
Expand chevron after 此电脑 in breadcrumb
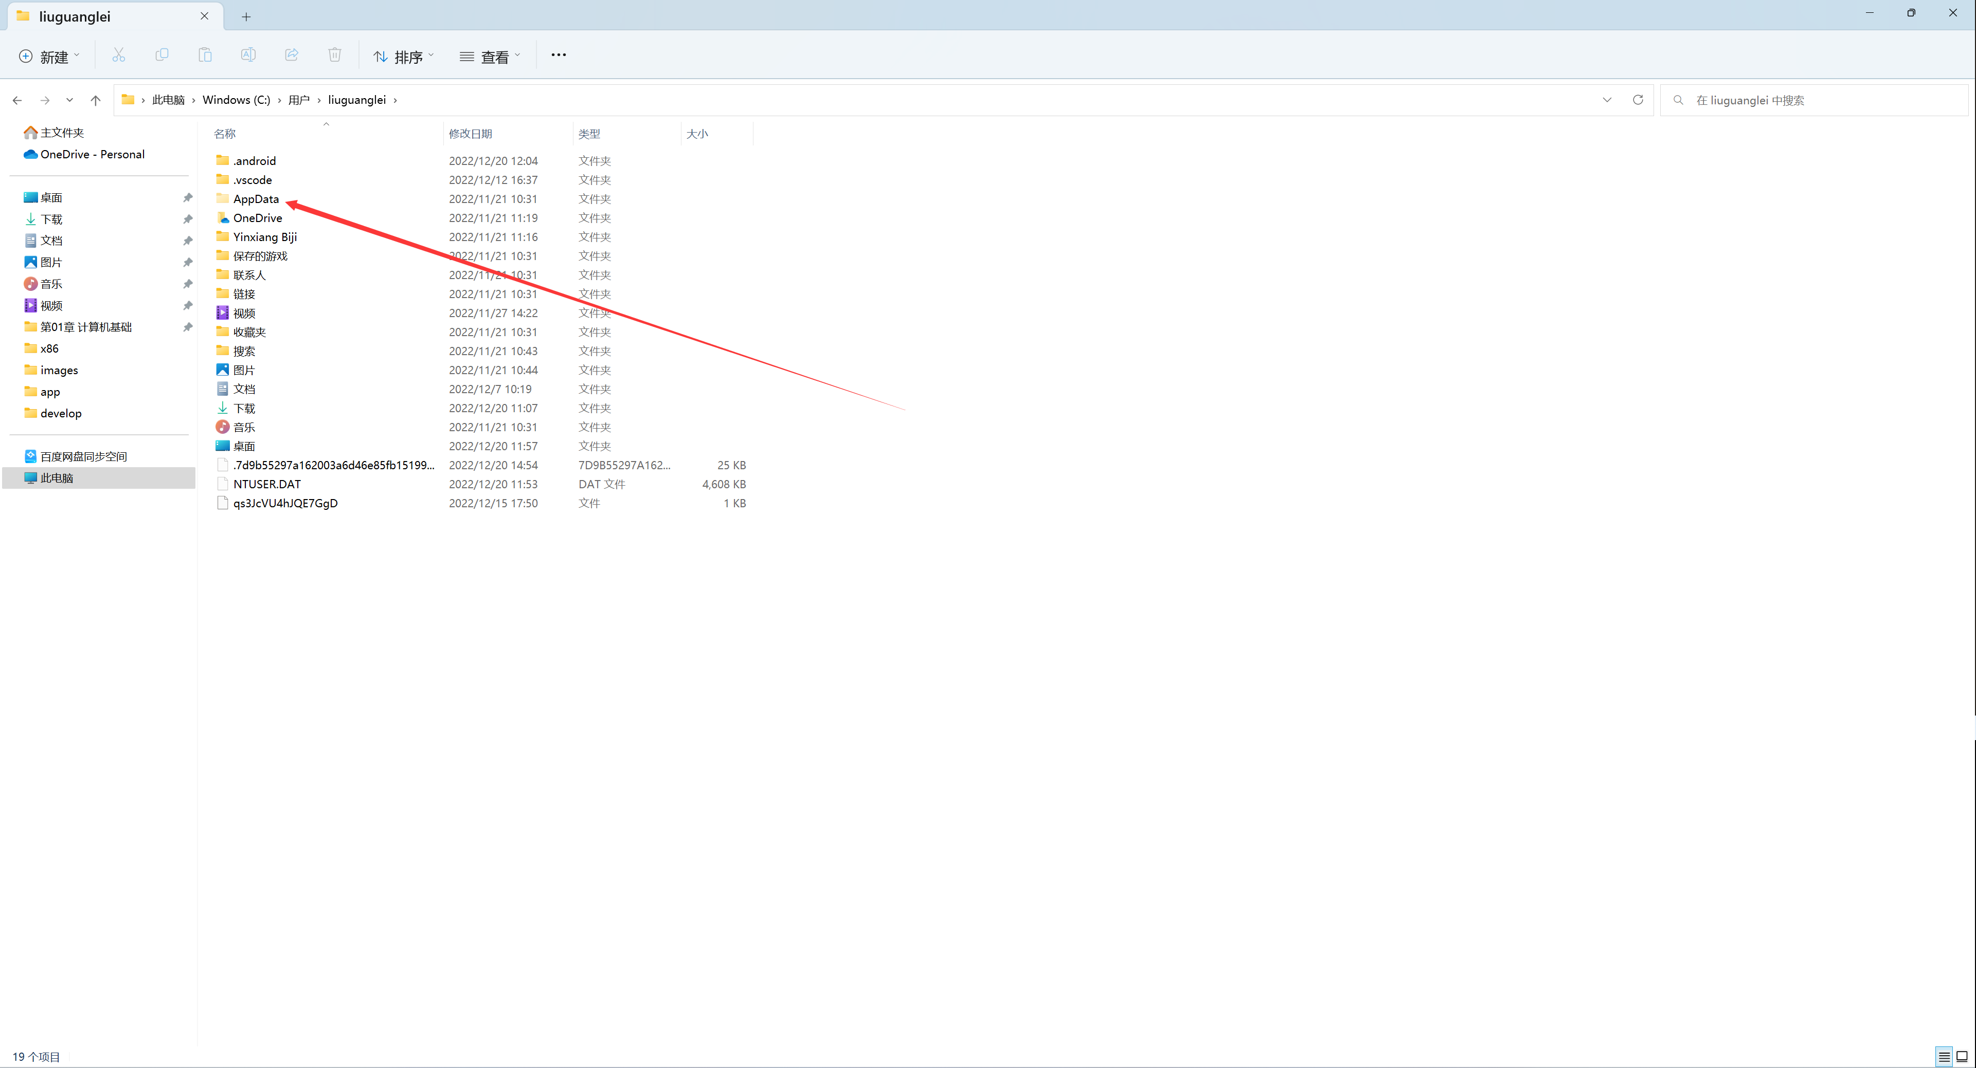click(x=193, y=100)
